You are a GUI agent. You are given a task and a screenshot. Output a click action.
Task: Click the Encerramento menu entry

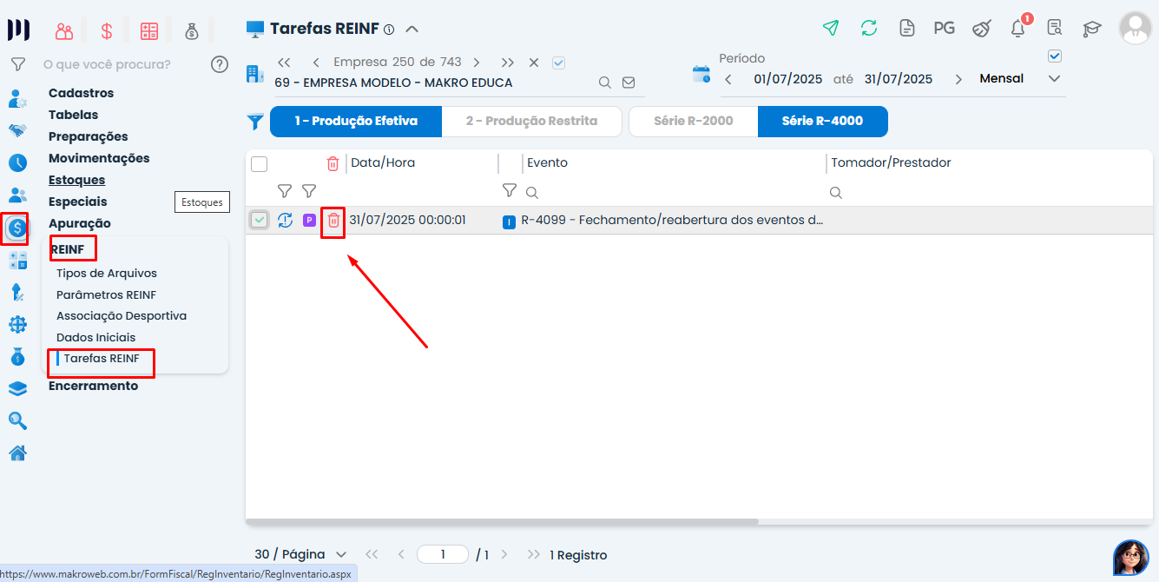[93, 386]
